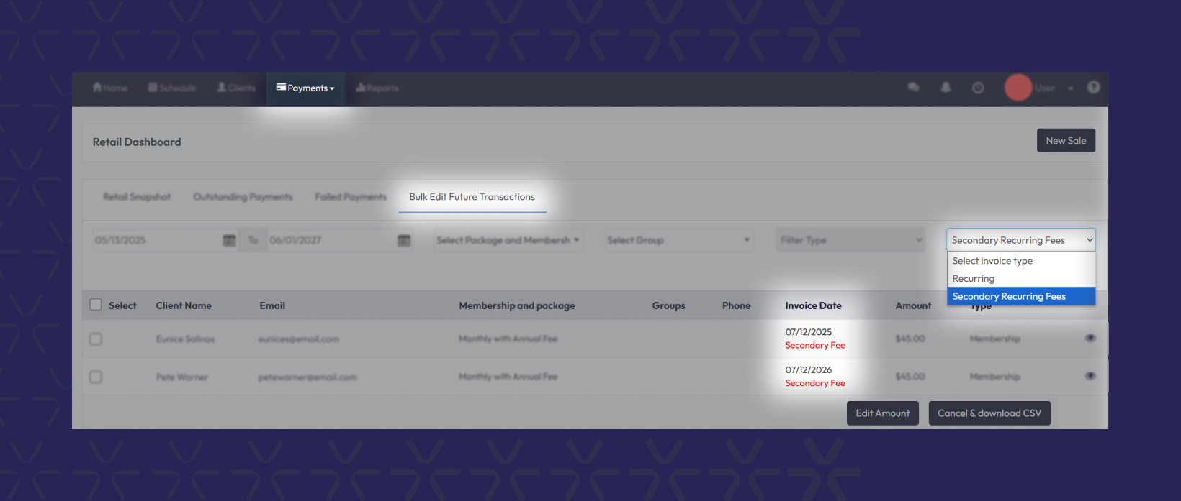Viewport: 1181px width, 501px height.
Task: Click the start date input field
Action: (x=155, y=240)
